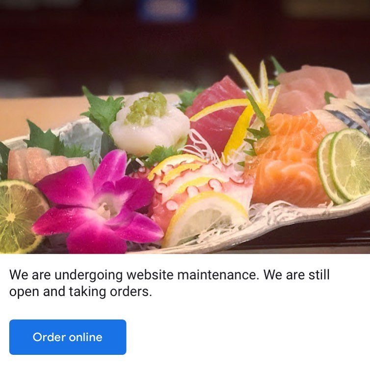Click the red tuna sashimi piece

[x=216, y=113]
